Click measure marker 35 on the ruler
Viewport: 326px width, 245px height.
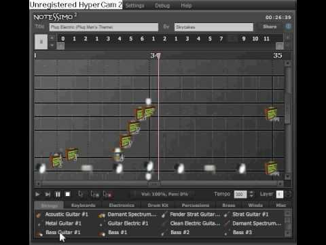278,56
